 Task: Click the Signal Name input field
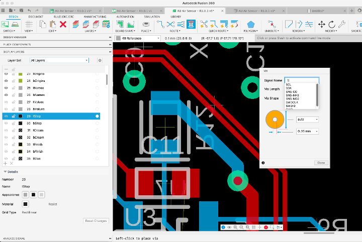301,80
